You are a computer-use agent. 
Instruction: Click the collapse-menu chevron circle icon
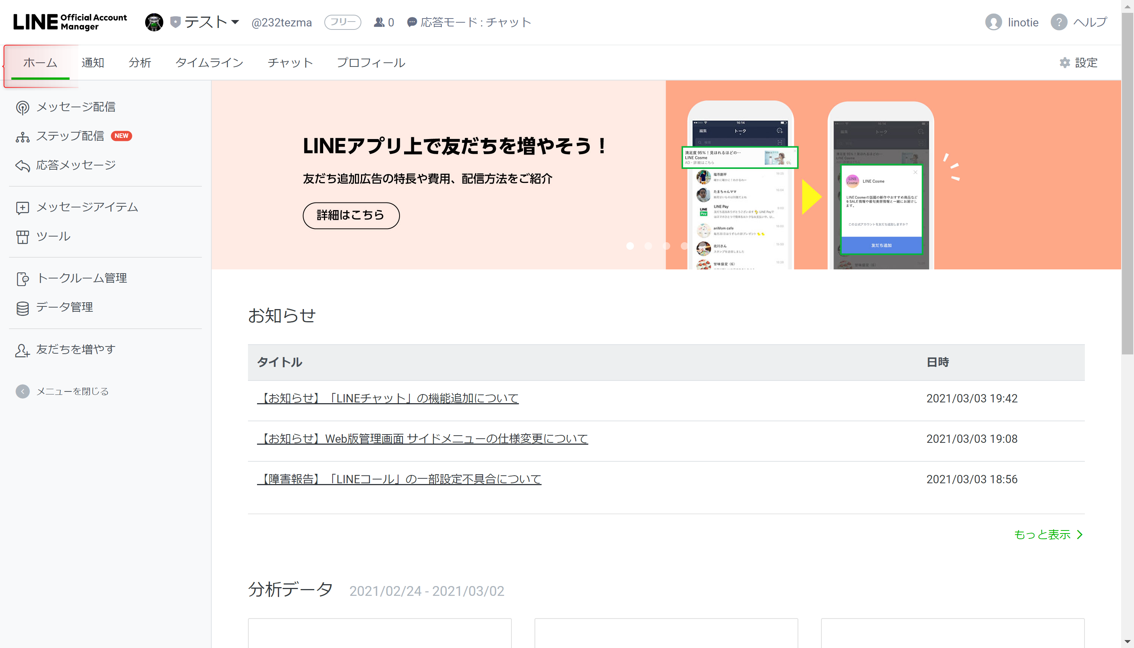tap(22, 391)
